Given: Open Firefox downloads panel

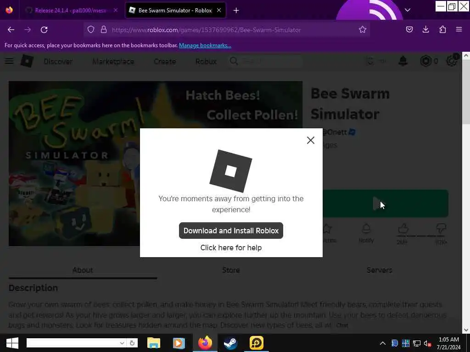Looking at the screenshot, I should [425, 30].
